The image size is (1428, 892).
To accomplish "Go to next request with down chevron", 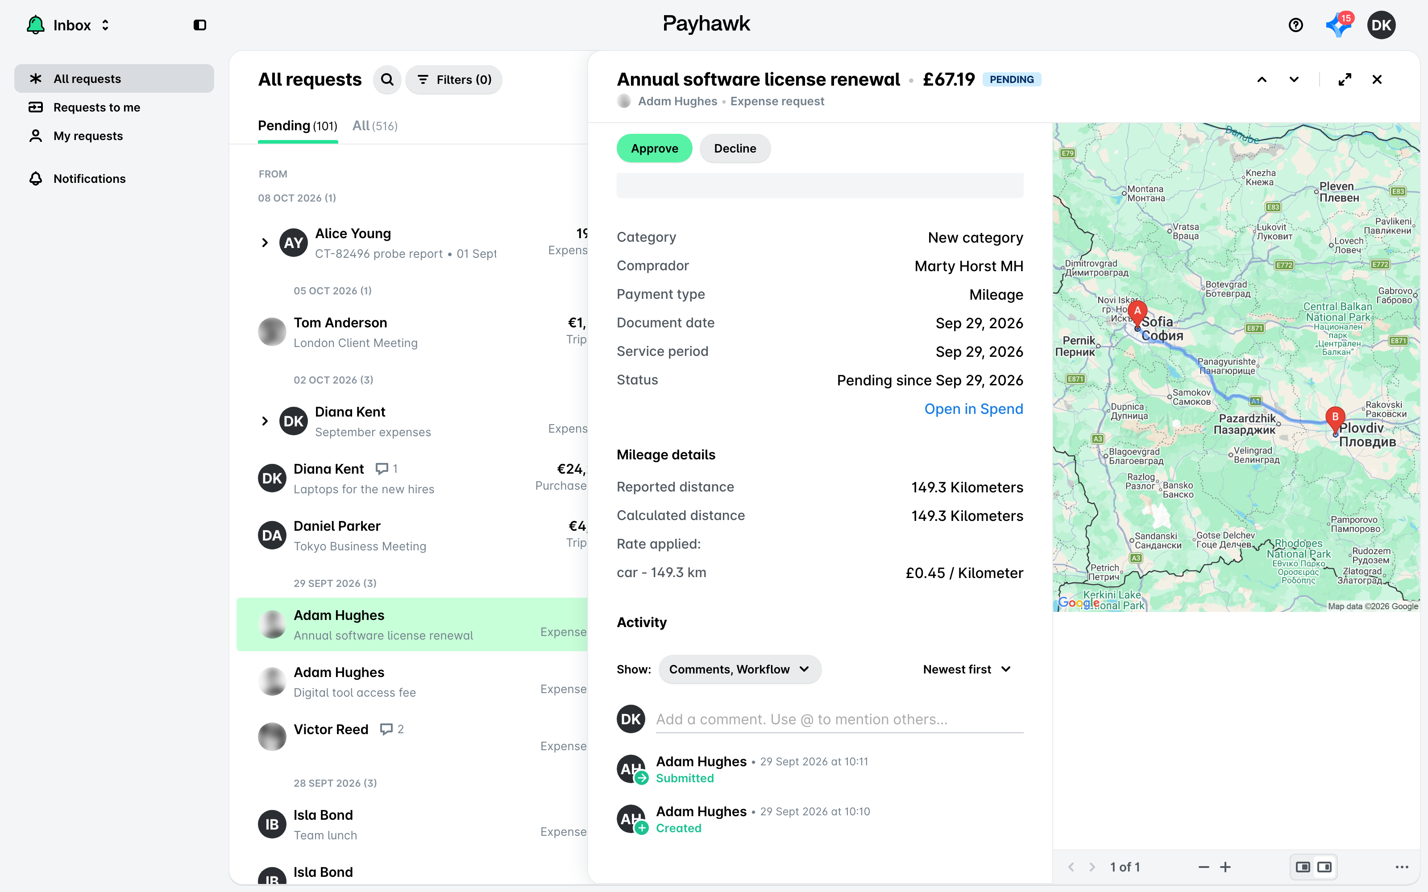I will [x=1294, y=80].
